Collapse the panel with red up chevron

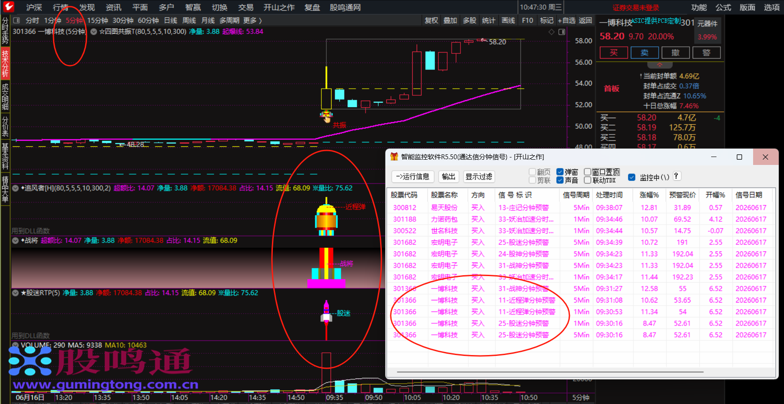click(660, 65)
